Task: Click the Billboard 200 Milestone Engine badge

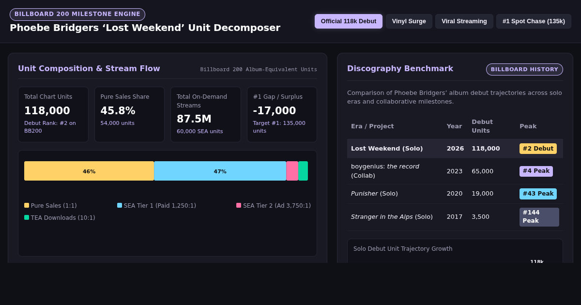Action: 77,15
